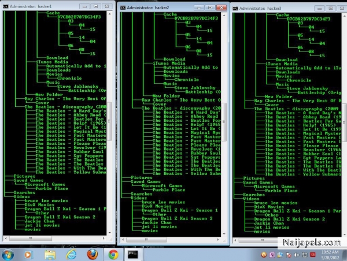The image size is (347, 261).
Task: Click 'Searches' in hacker3 window
Action: click(254, 195)
